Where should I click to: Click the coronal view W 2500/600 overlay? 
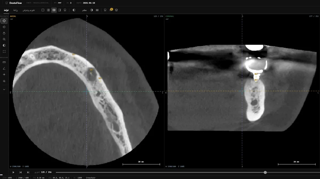pyautogui.click(x=171, y=166)
